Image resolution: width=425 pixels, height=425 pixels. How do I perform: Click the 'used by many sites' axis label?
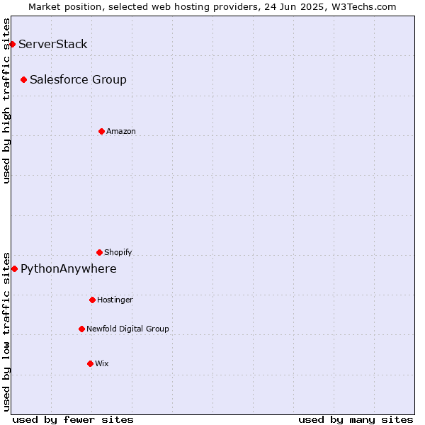click(356, 420)
